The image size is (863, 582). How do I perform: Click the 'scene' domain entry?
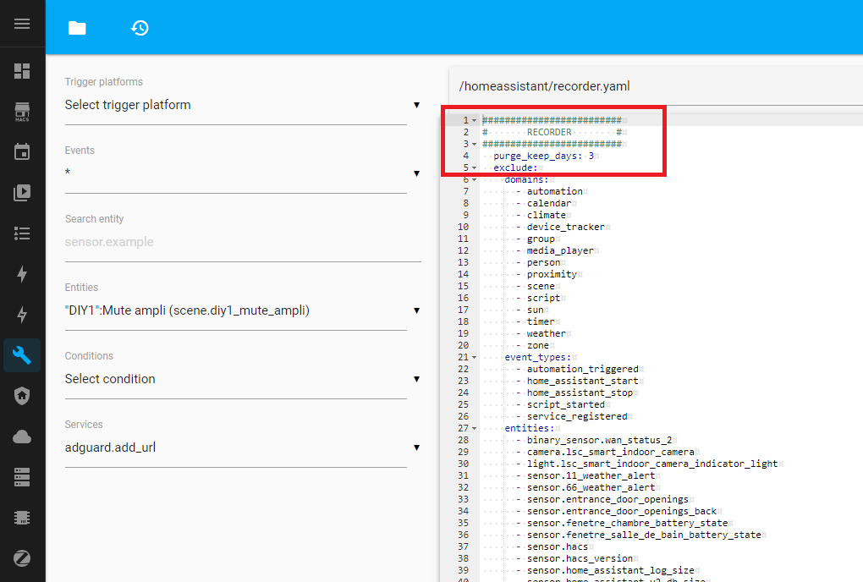coord(541,286)
